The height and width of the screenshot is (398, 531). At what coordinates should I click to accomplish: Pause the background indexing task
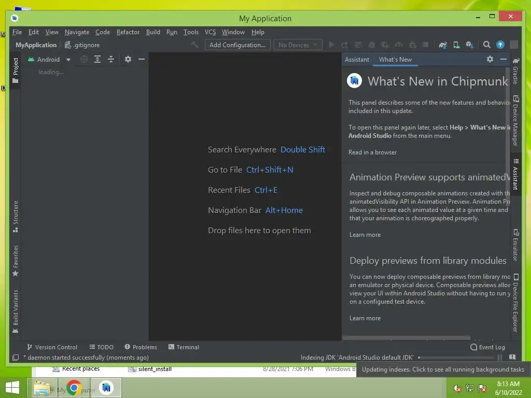tap(500, 358)
